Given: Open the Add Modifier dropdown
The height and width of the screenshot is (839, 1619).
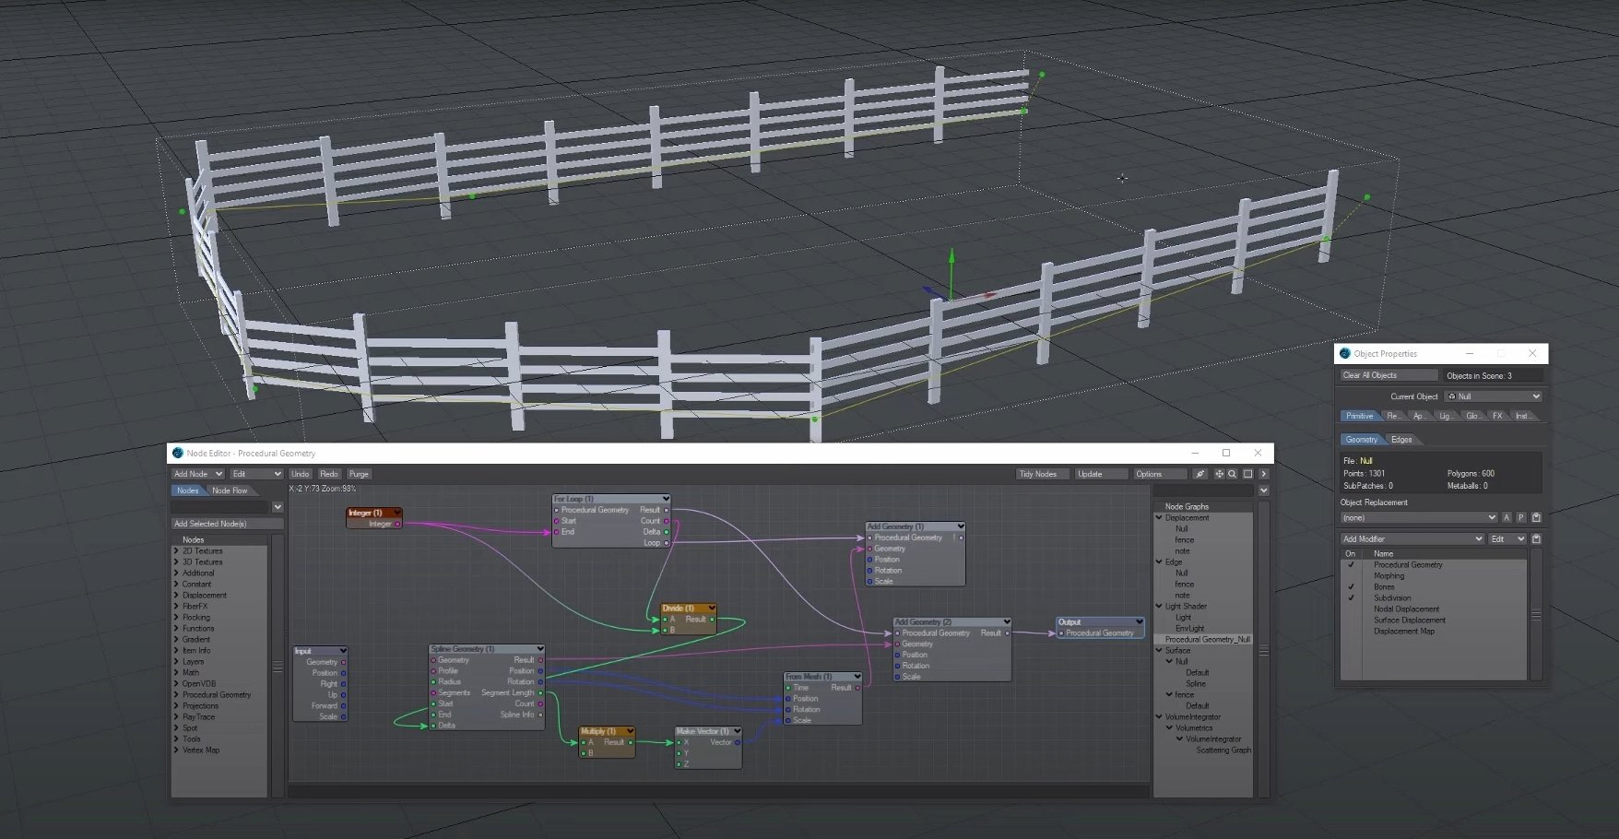Looking at the screenshot, I should 1411,538.
